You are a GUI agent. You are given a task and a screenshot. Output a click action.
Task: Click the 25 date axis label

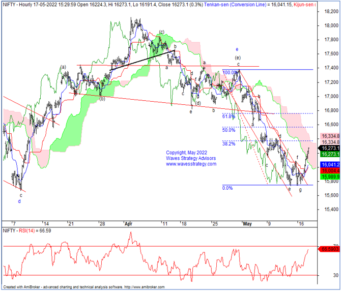(x=215, y=224)
